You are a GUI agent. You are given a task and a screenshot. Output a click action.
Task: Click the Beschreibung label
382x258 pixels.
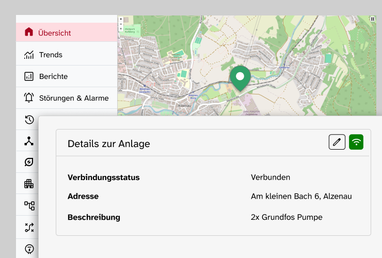tap(94, 217)
